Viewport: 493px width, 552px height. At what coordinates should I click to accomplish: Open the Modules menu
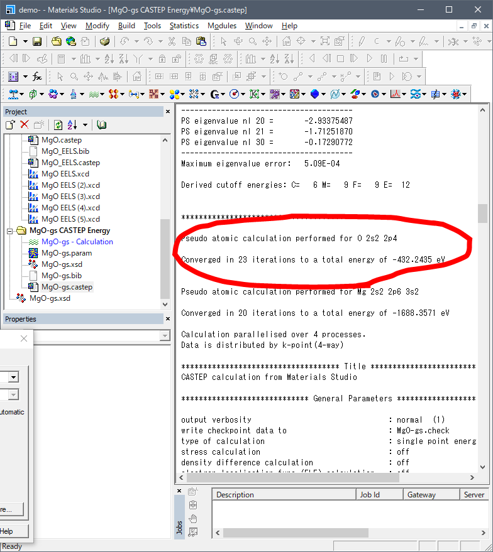pyautogui.click(x=222, y=26)
